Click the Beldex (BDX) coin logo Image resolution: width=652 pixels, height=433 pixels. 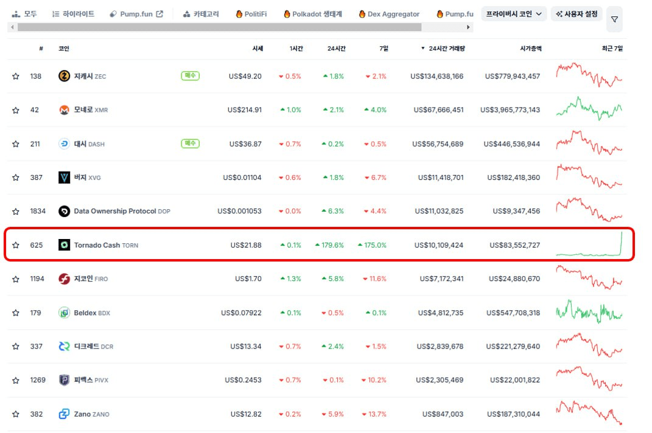[x=64, y=313]
